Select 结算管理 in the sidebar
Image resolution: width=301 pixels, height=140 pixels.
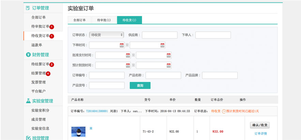pos(38,73)
